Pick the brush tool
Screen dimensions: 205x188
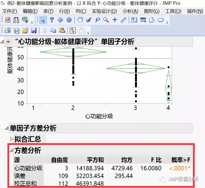(89, 20)
